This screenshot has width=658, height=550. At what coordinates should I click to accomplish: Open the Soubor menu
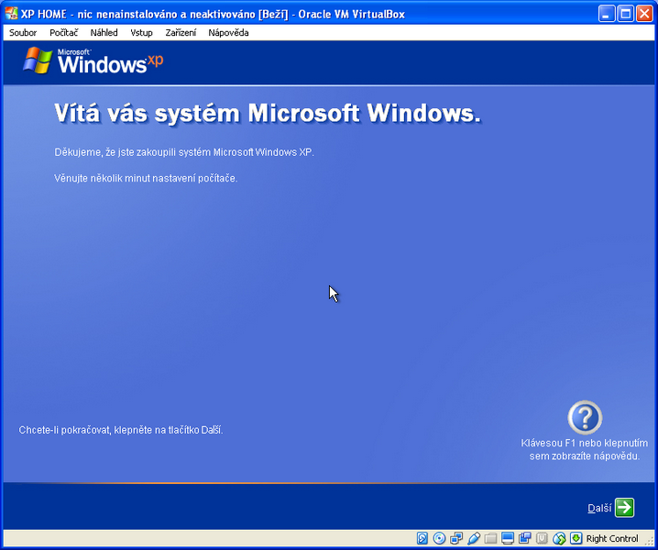23,33
